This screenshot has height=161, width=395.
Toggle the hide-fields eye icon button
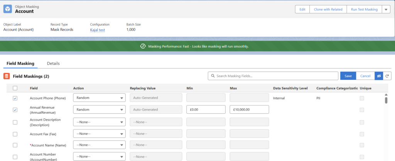point(379,76)
